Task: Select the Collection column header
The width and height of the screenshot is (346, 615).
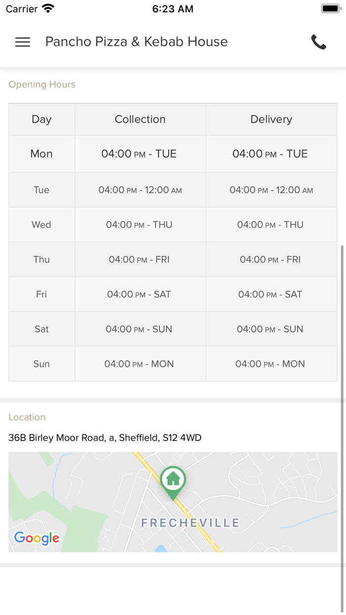Action: [x=140, y=119]
